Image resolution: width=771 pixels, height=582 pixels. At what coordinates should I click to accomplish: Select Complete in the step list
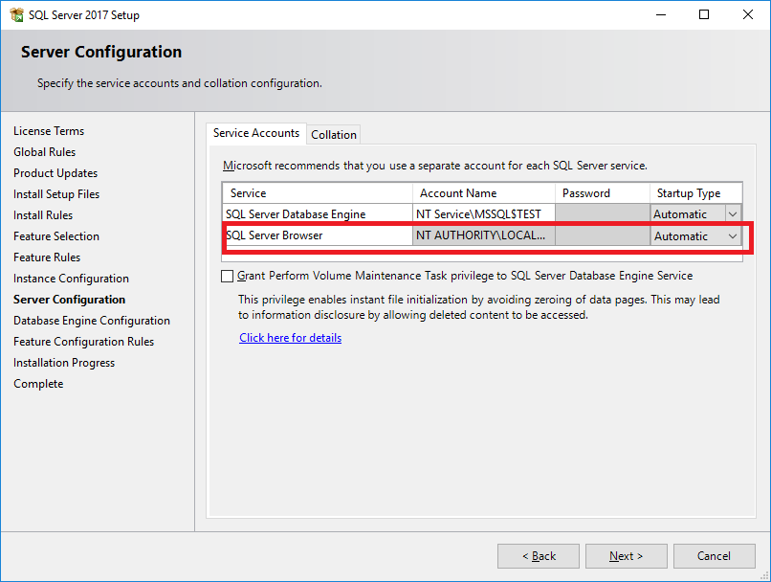coord(38,384)
